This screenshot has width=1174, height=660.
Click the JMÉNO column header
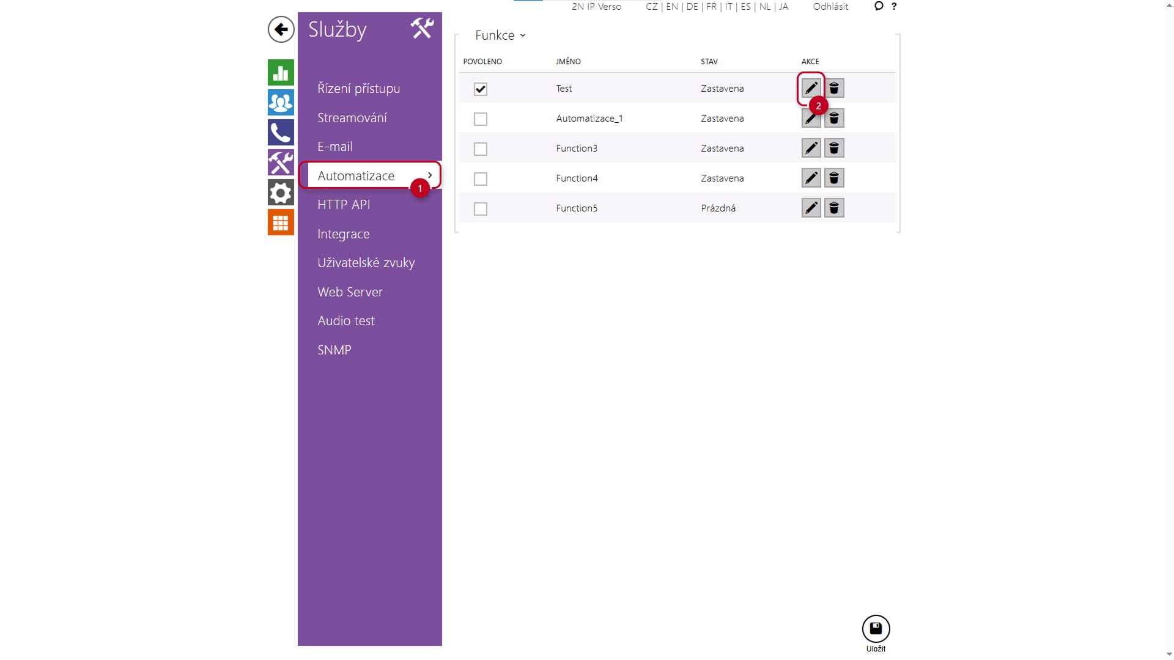coord(568,62)
